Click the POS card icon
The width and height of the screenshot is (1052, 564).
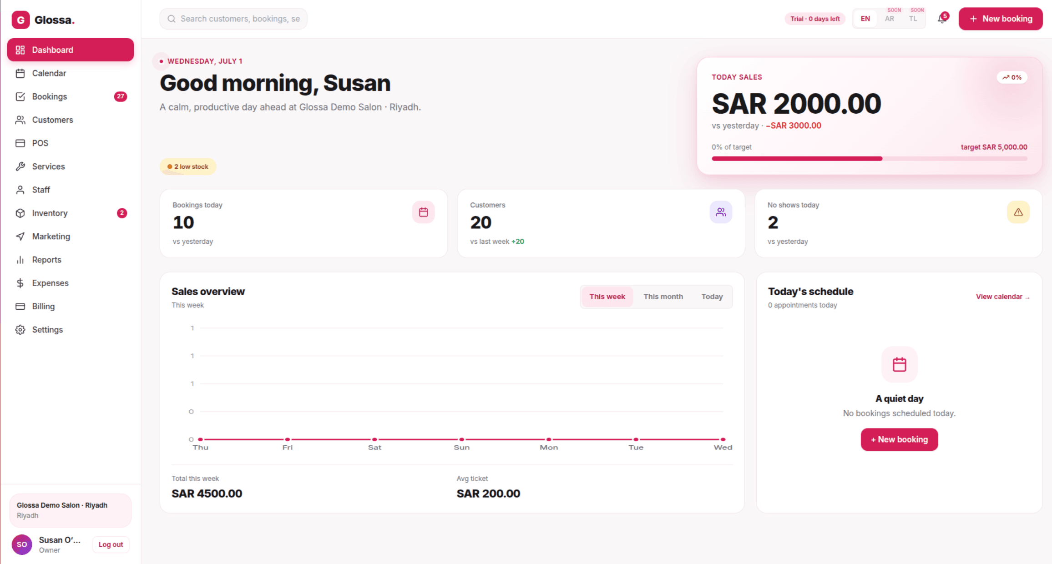coord(20,143)
